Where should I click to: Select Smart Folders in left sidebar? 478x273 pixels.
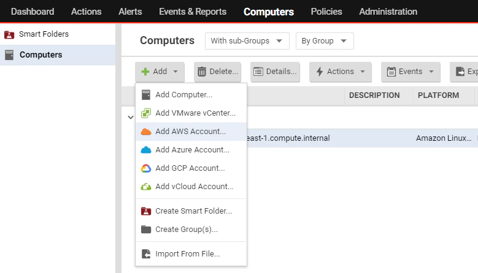pyautogui.click(x=58, y=34)
